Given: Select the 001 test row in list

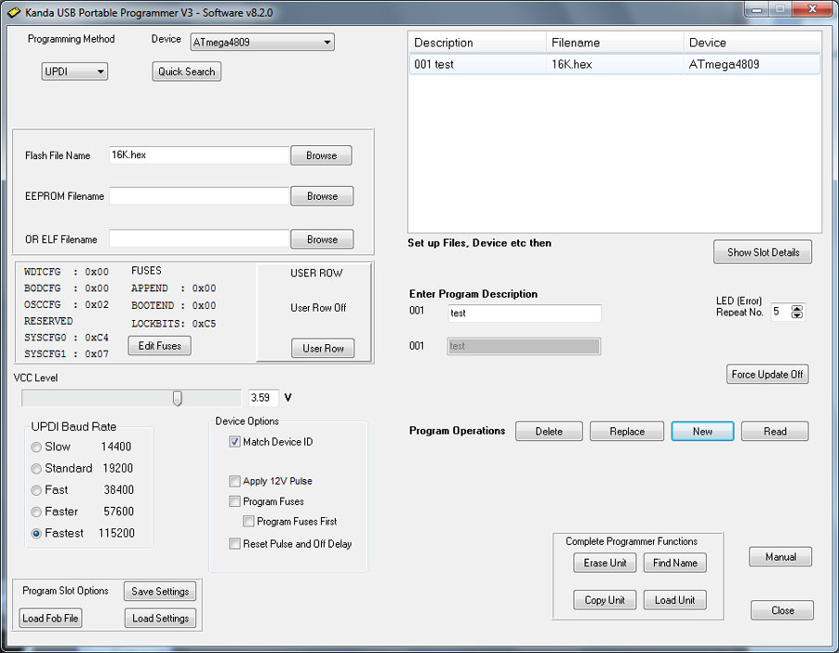Looking at the screenshot, I should coord(615,64).
